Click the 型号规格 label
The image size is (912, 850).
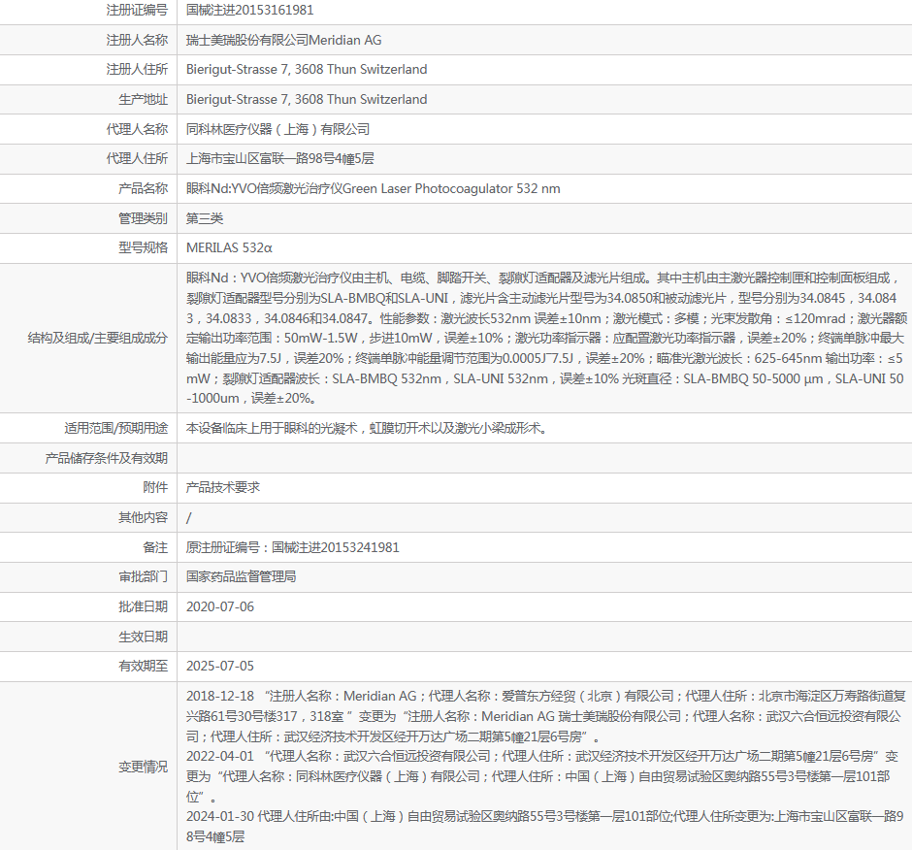click(x=143, y=247)
